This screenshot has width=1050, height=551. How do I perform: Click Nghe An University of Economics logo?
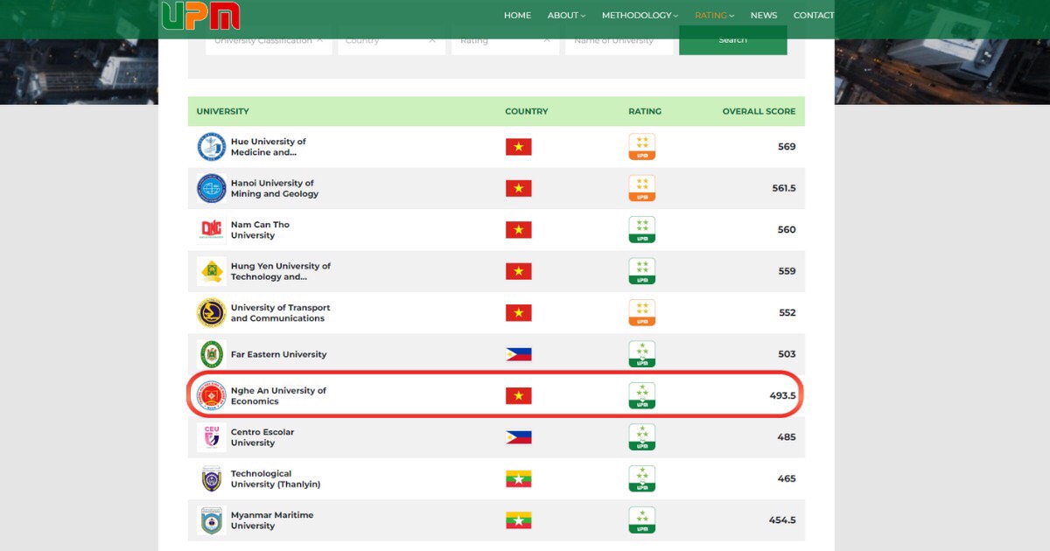(x=211, y=396)
